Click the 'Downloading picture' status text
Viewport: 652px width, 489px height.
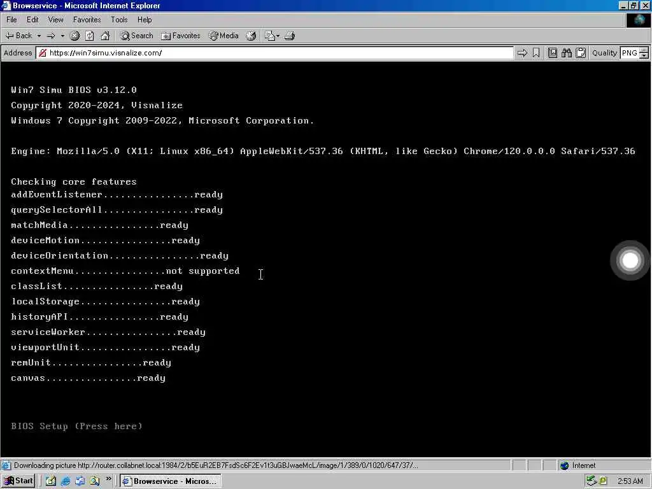(216, 465)
